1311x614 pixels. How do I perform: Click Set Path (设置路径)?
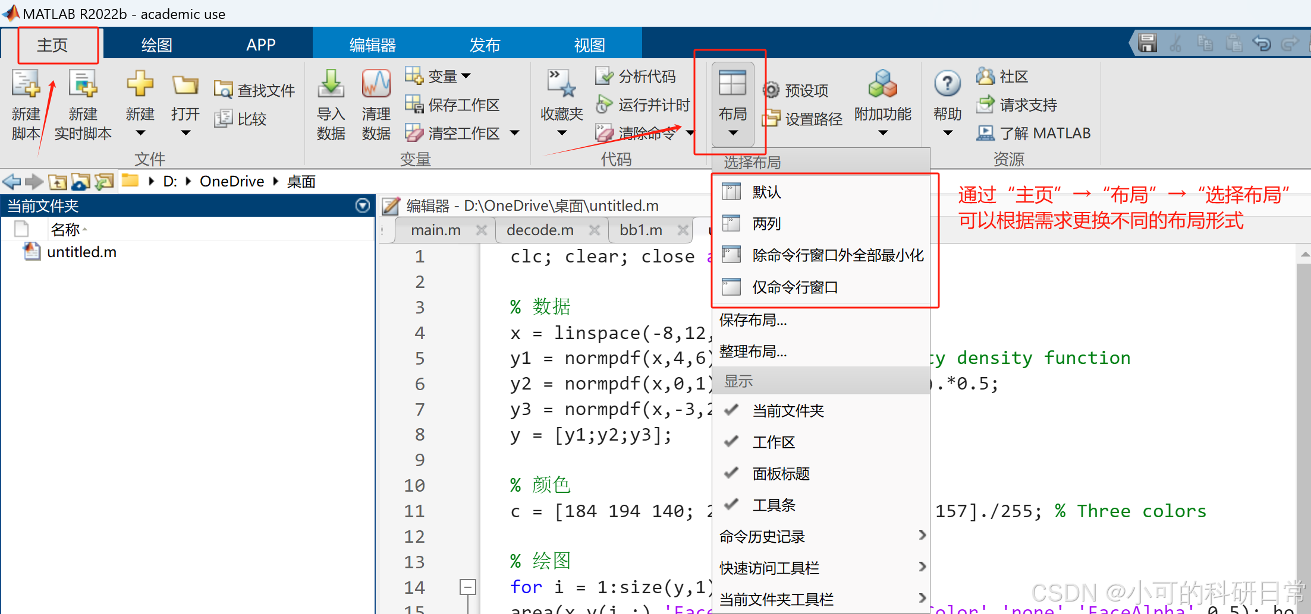pos(803,119)
